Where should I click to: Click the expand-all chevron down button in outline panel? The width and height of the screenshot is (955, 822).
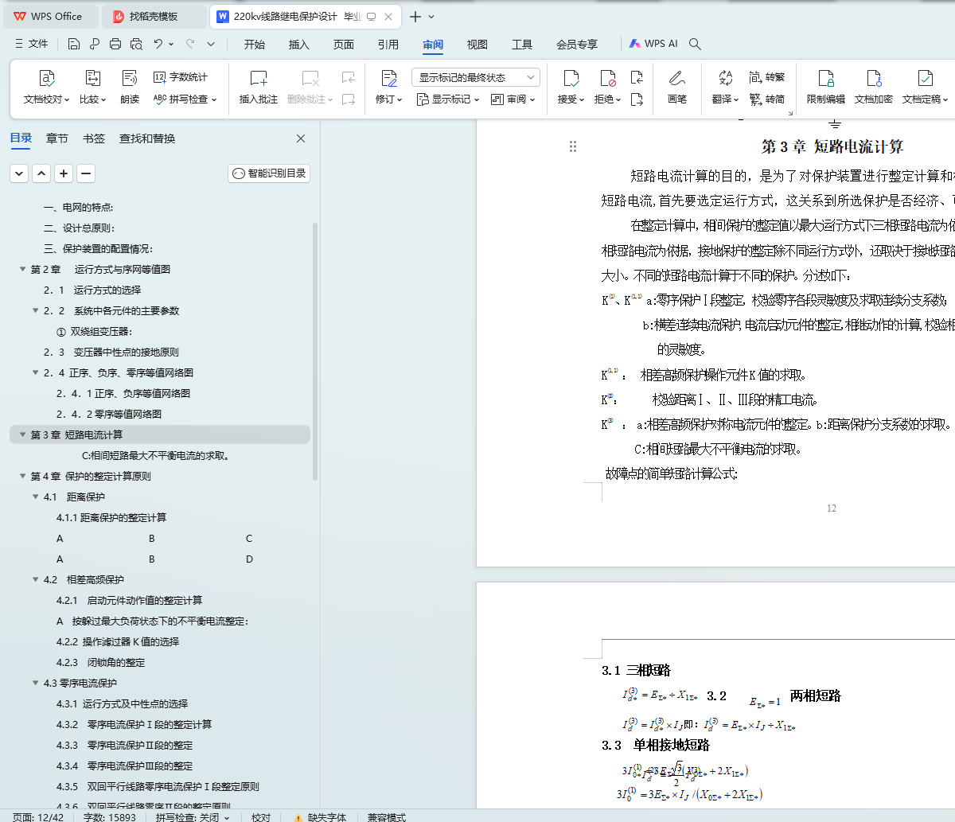19,173
